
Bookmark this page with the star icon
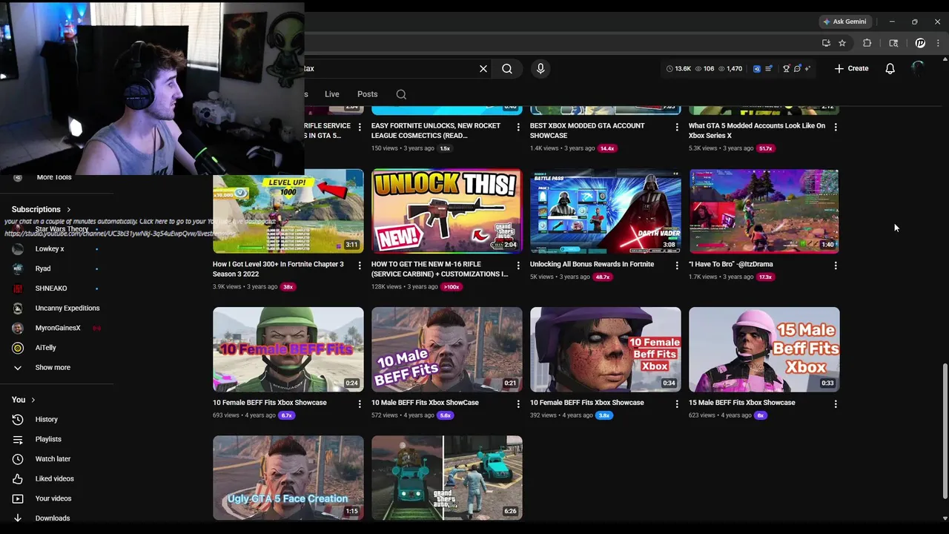pyautogui.click(x=842, y=43)
